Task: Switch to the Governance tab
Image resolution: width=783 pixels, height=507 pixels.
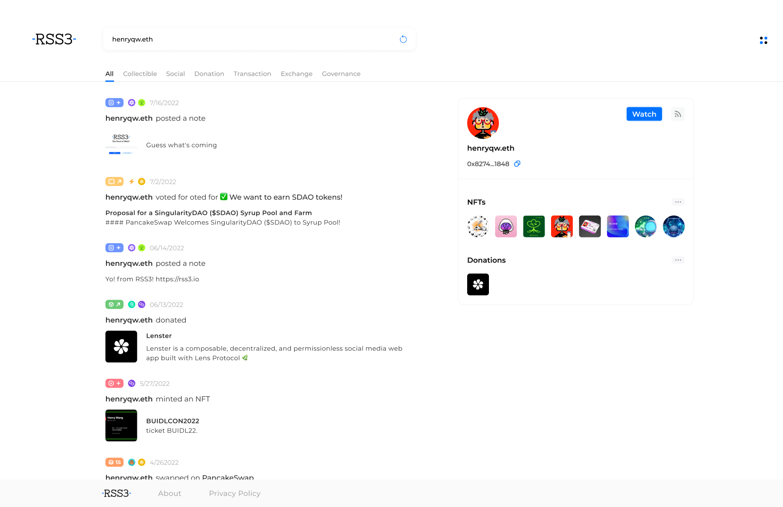Action: click(x=341, y=73)
